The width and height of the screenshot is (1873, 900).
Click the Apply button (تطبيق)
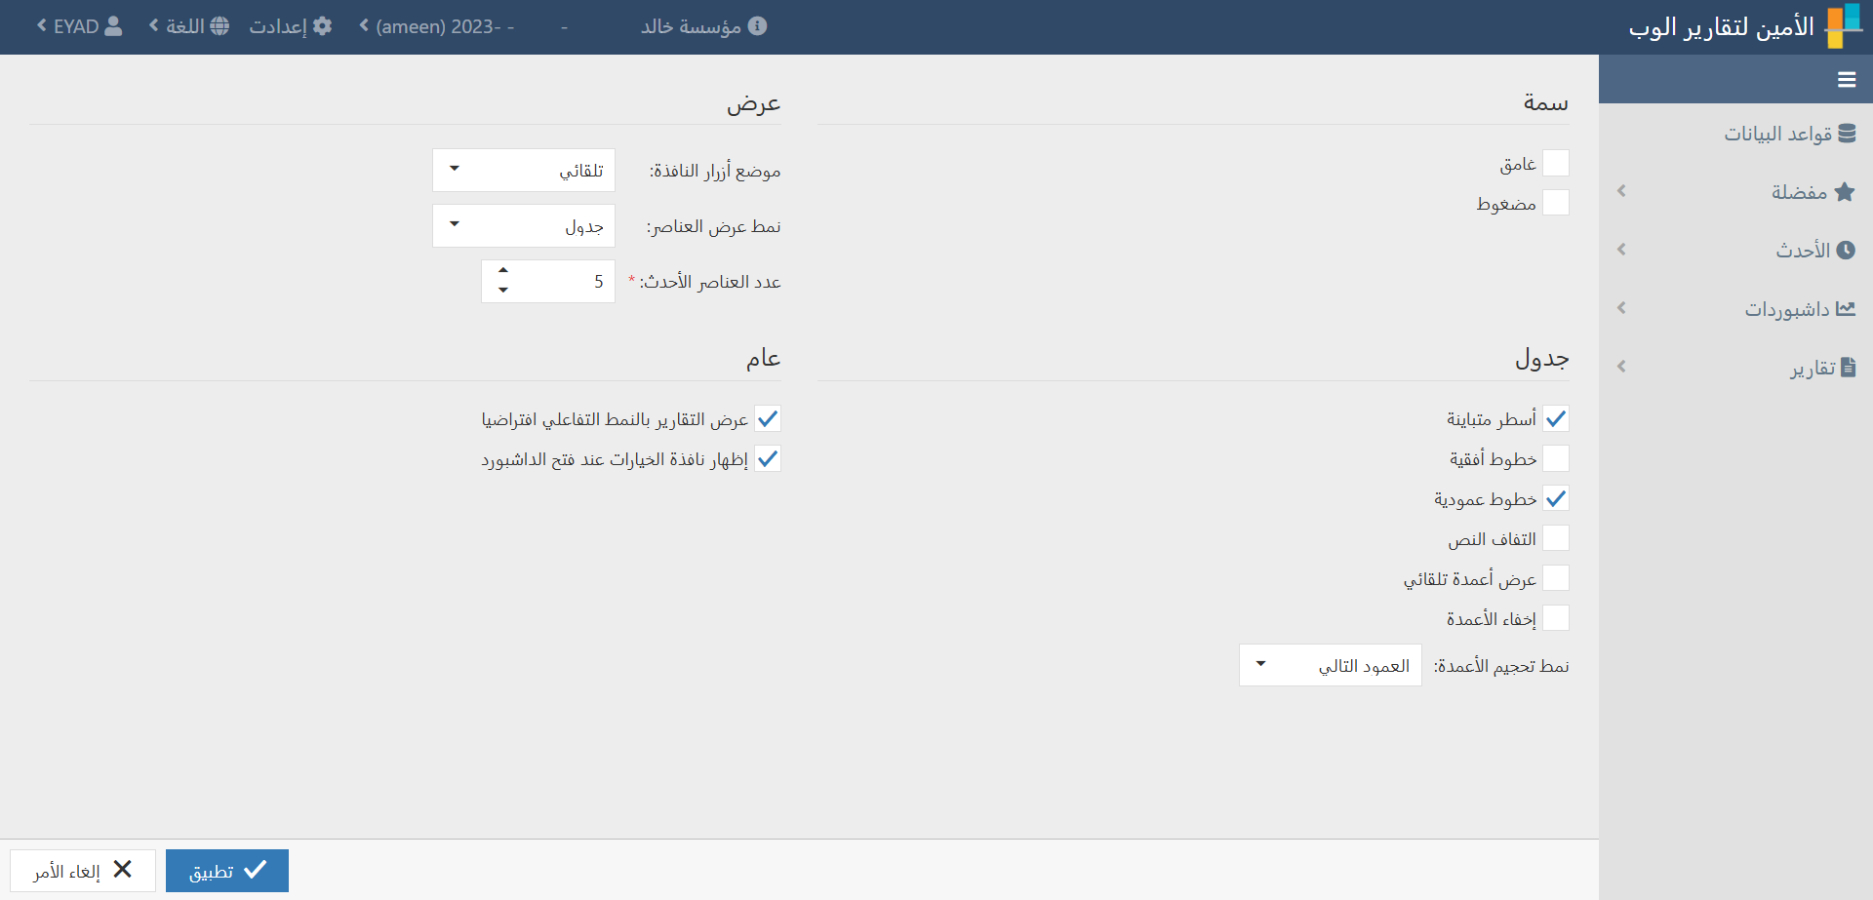click(x=227, y=871)
